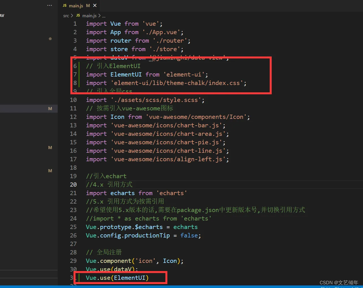Click the JS icon in the breadcrumb bar

(78, 16)
